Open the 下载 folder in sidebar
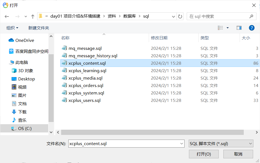 pyautogui.click(x=22, y=112)
